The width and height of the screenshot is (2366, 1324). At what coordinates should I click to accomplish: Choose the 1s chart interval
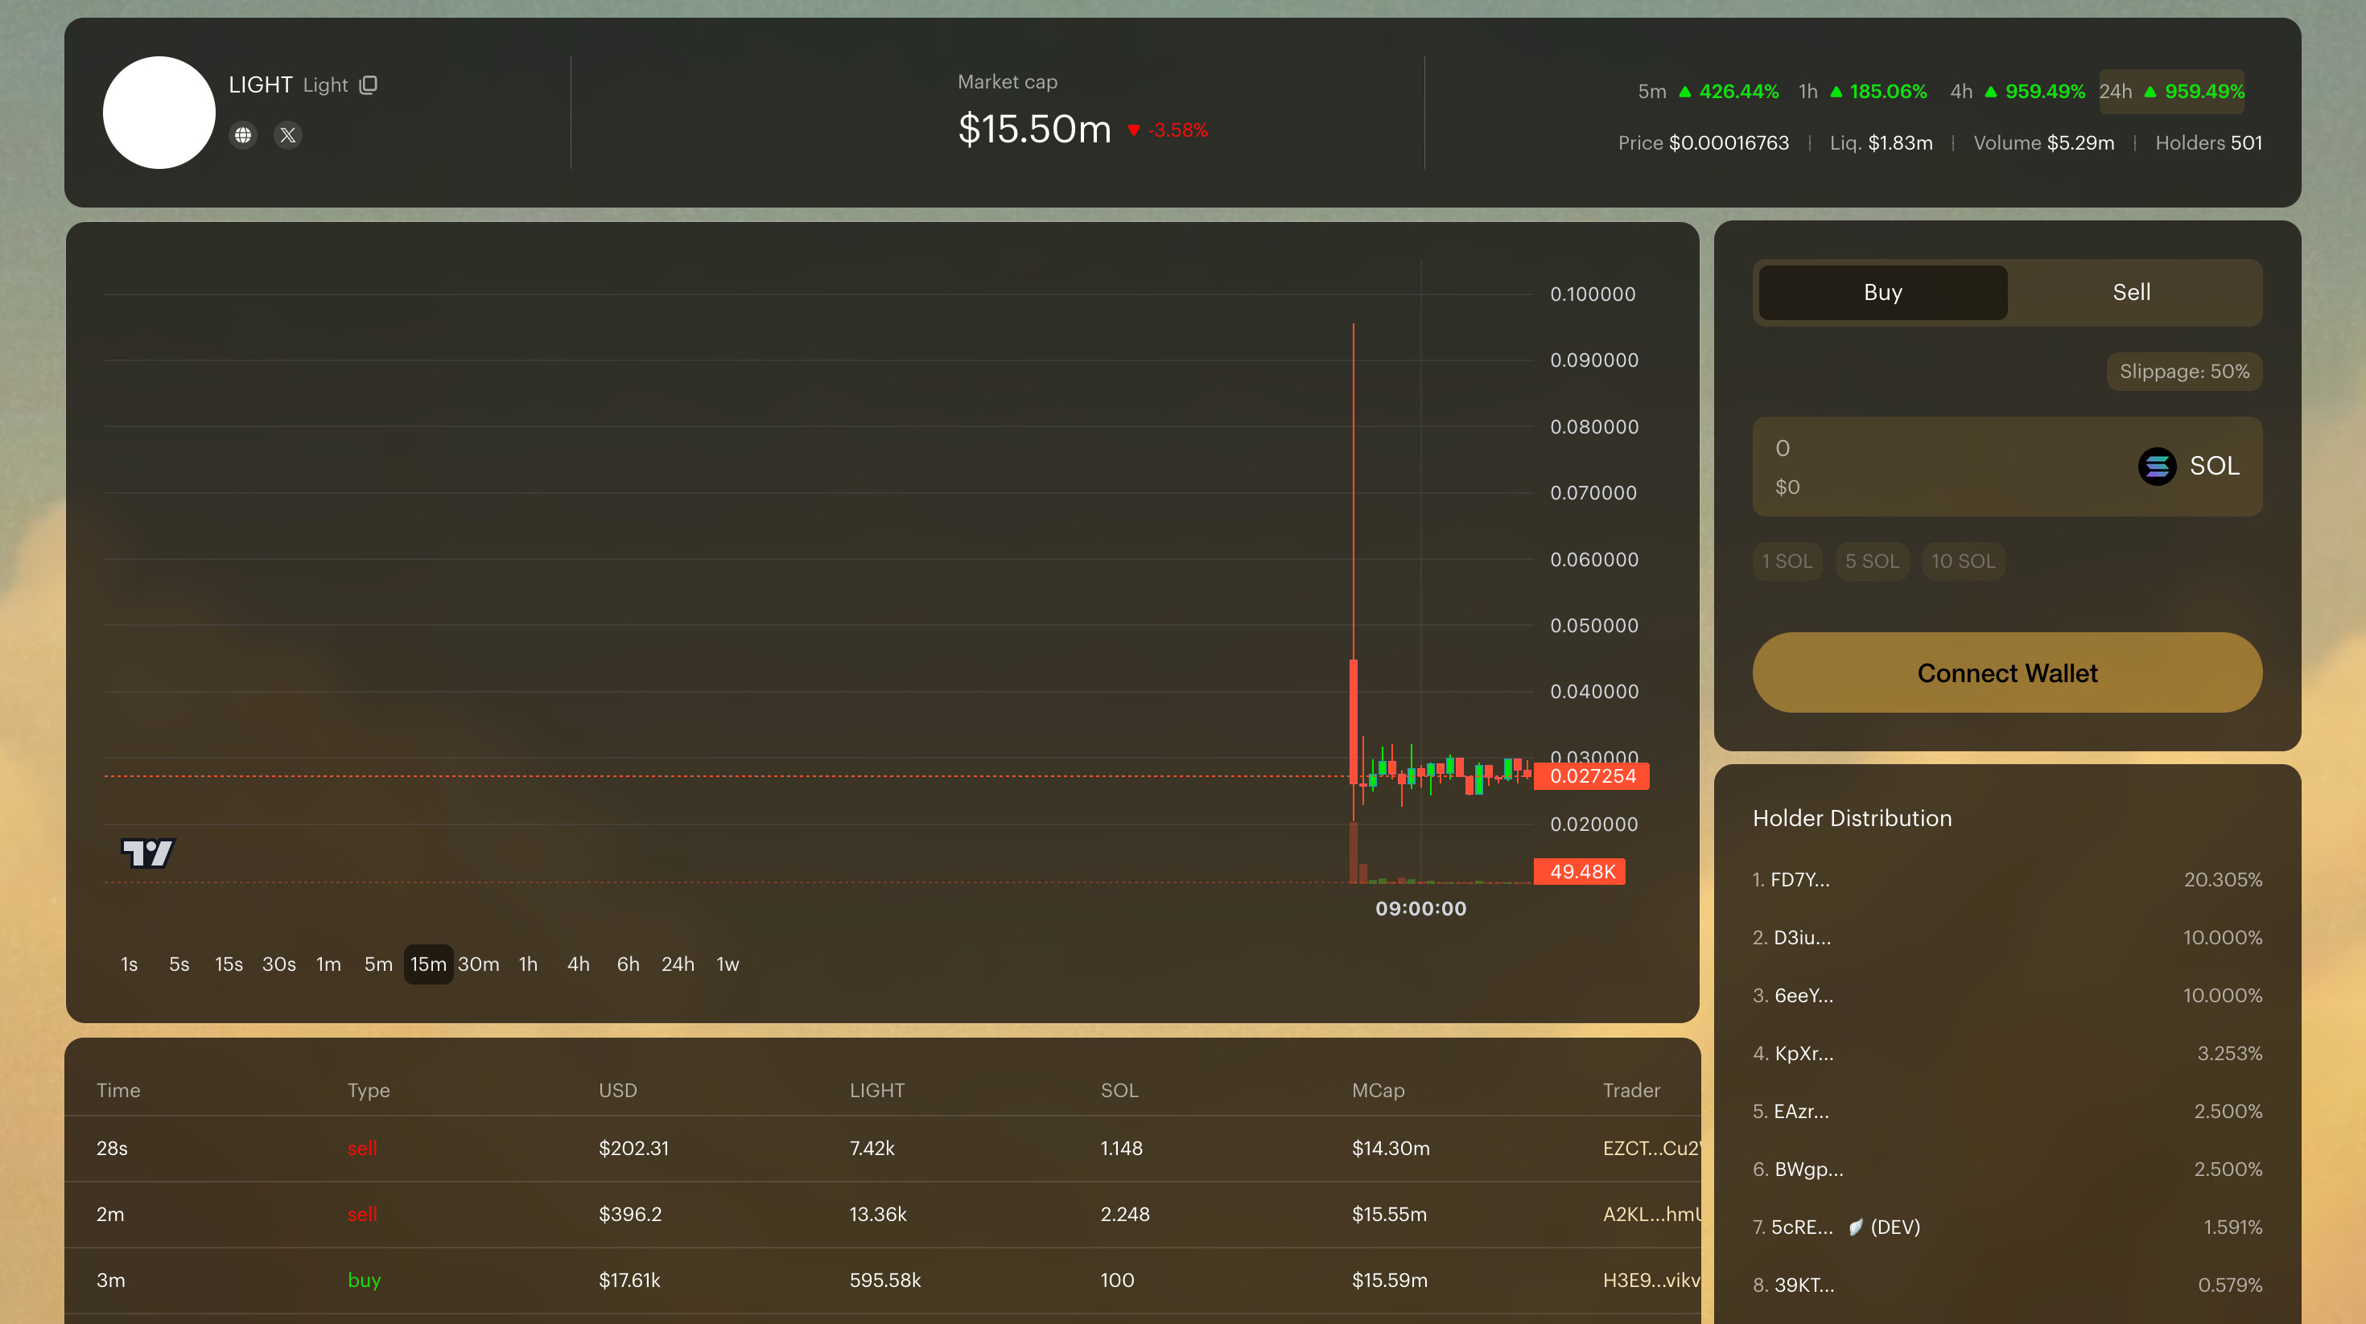coord(129,964)
